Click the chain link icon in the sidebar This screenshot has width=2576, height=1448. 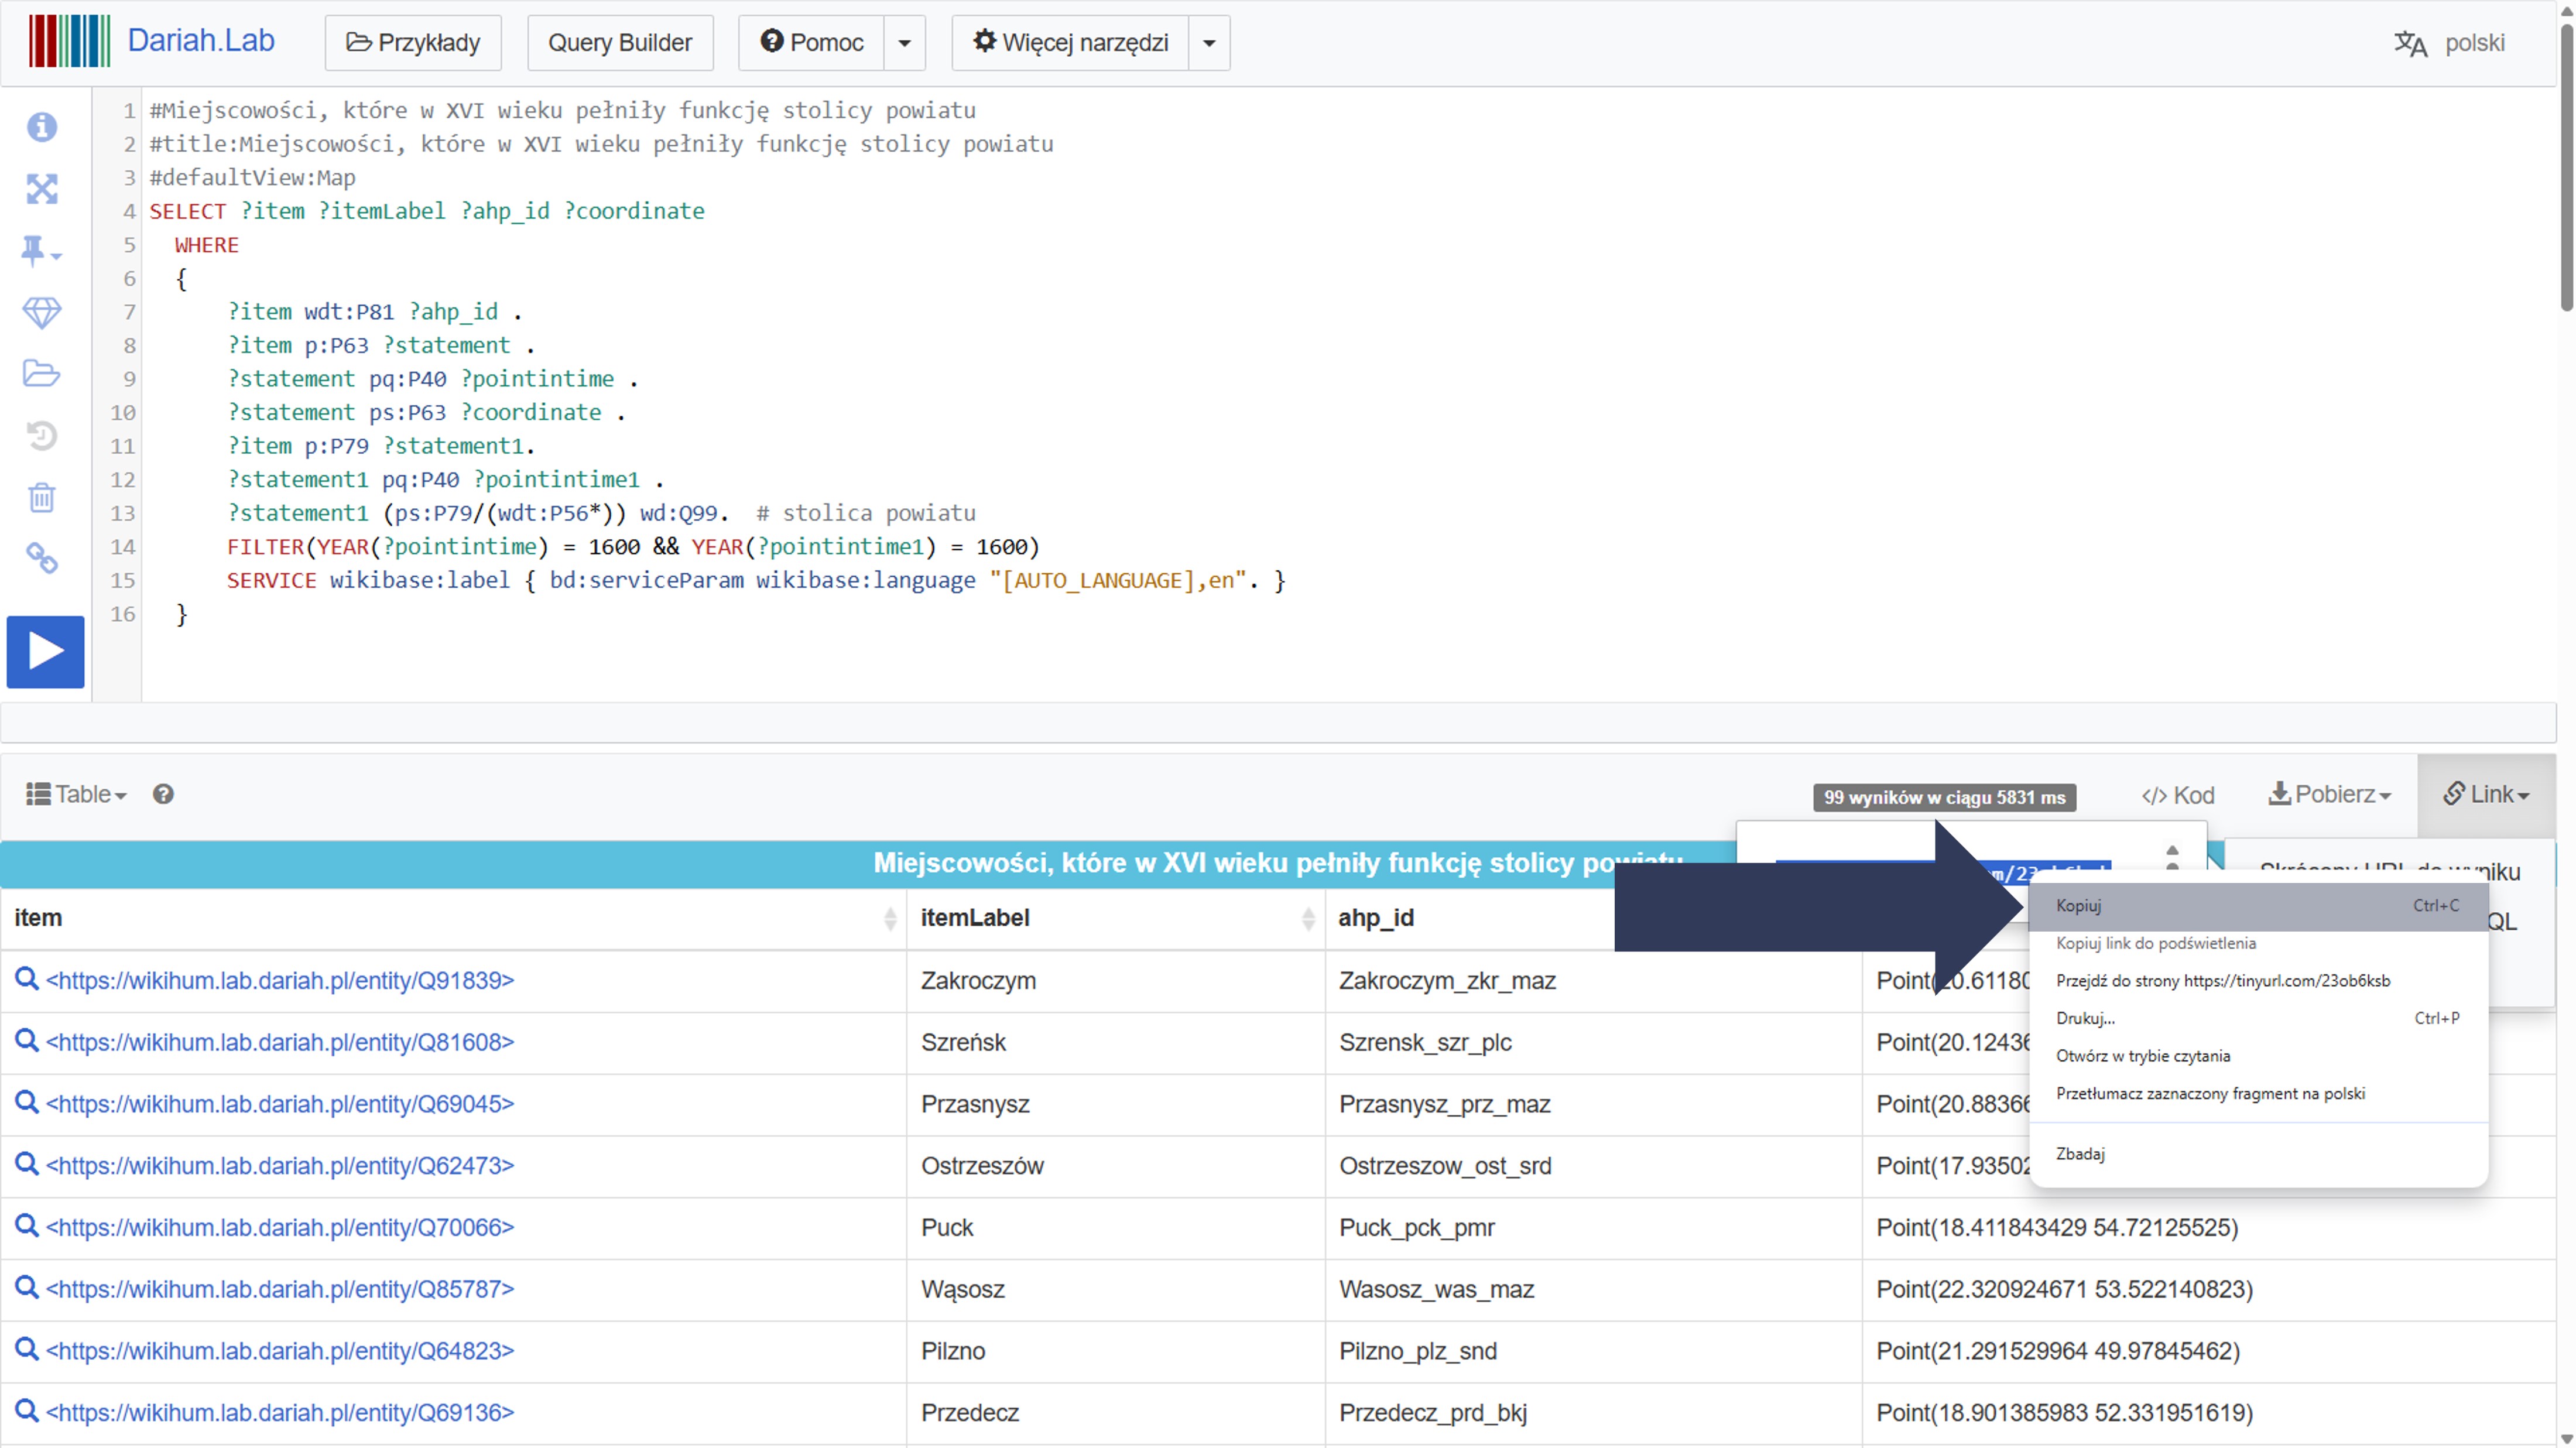(x=41, y=558)
